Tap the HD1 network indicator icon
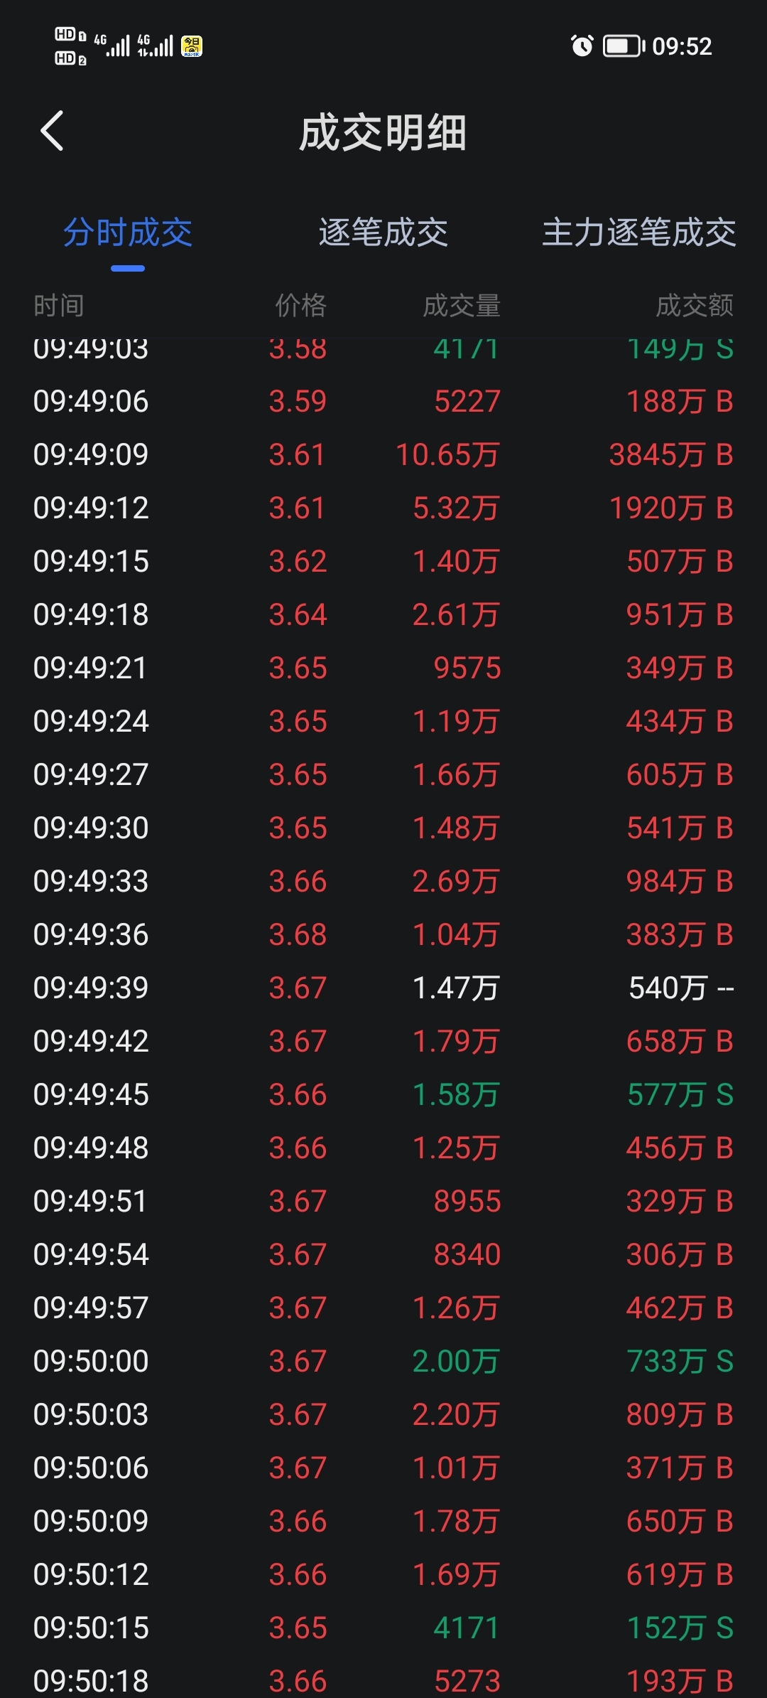767x1698 pixels. coord(70,34)
